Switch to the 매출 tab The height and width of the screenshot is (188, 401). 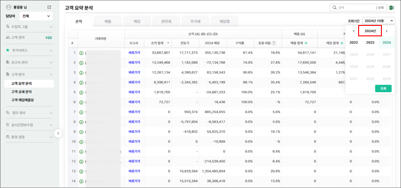coord(108,21)
